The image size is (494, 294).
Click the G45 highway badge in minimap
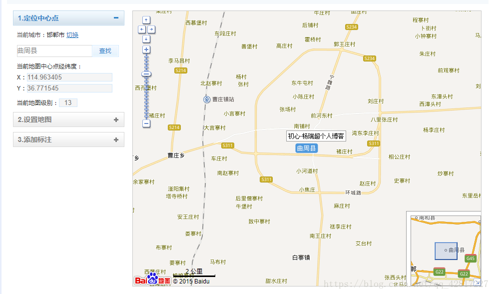tap(471, 258)
